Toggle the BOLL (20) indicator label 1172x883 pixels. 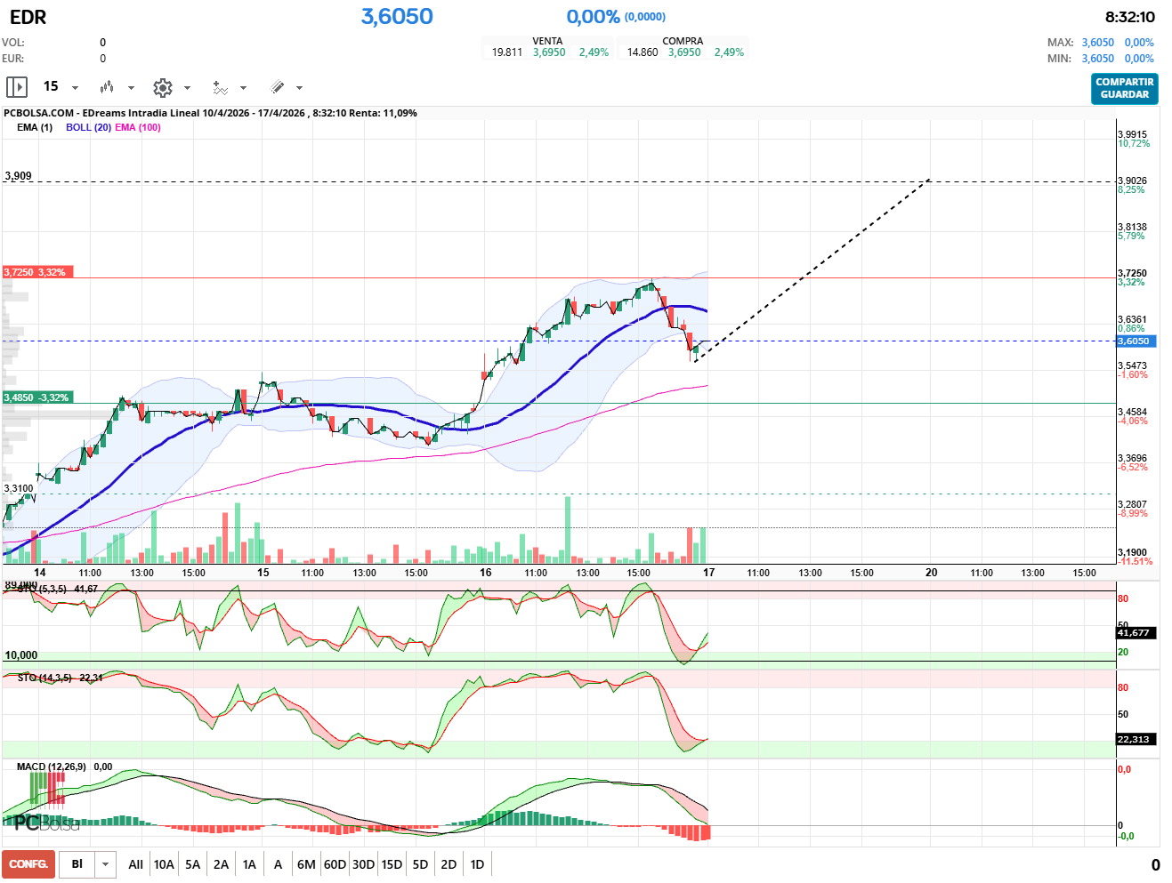coord(88,127)
